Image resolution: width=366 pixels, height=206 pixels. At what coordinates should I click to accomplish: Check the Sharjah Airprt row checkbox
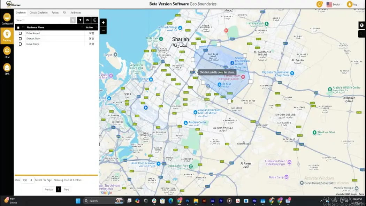[x=20, y=38]
